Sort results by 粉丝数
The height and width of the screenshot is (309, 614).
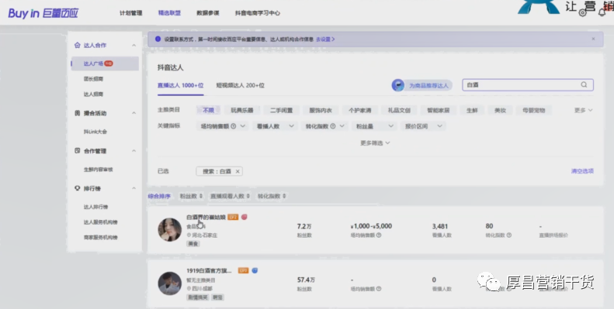click(191, 196)
